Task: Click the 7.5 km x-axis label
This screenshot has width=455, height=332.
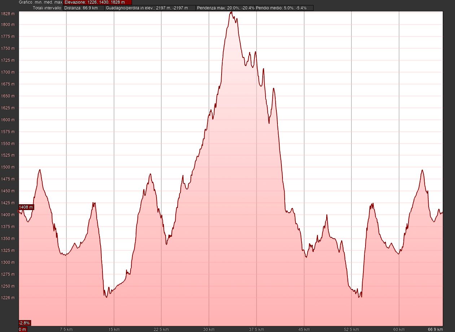Action: pyautogui.click(x=66, y=329)
